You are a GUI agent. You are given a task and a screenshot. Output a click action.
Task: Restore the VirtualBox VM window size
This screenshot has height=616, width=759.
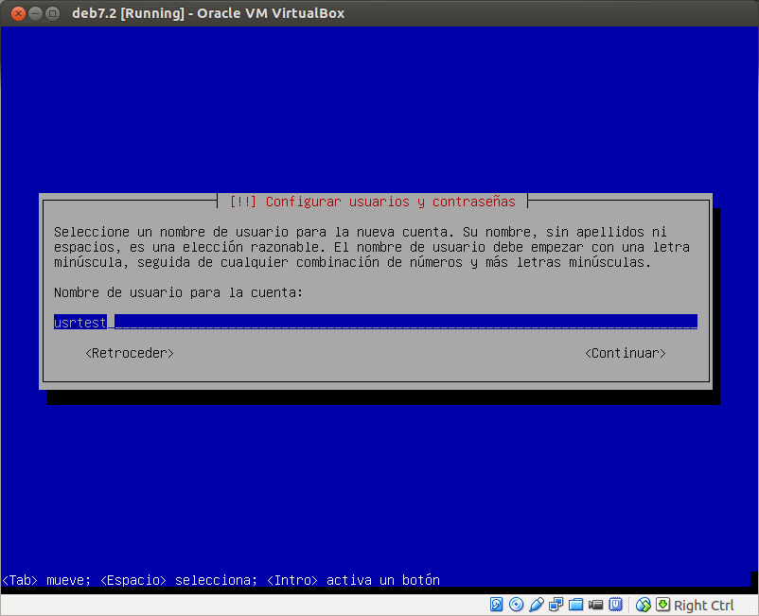51,13
